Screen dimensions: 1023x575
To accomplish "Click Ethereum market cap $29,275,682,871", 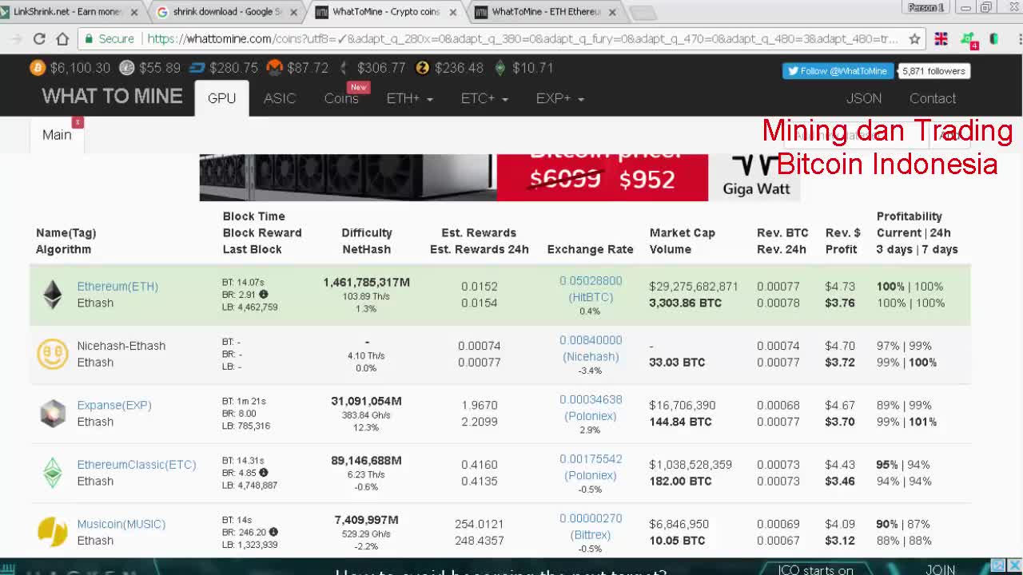I will (x=694, y=287).
